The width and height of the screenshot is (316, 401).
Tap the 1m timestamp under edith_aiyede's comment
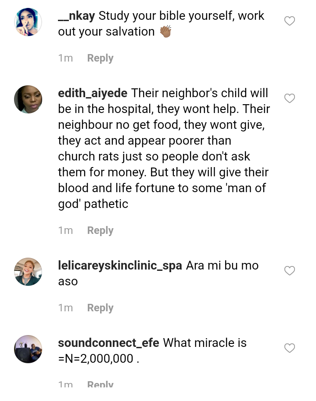point(65,230)
